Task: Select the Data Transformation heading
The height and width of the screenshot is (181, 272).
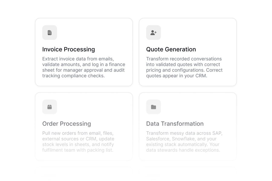Action: pos(175,124)
